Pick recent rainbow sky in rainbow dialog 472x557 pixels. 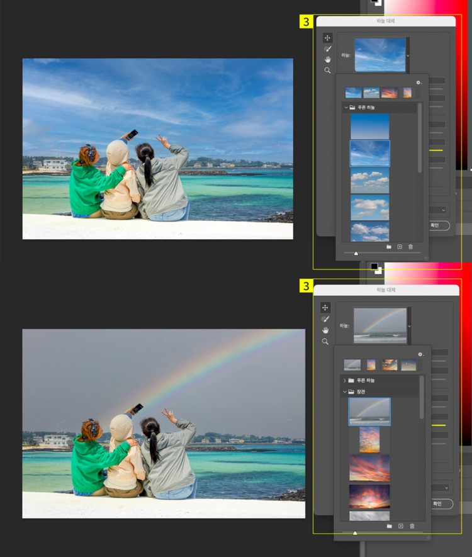tap(352, 365)
